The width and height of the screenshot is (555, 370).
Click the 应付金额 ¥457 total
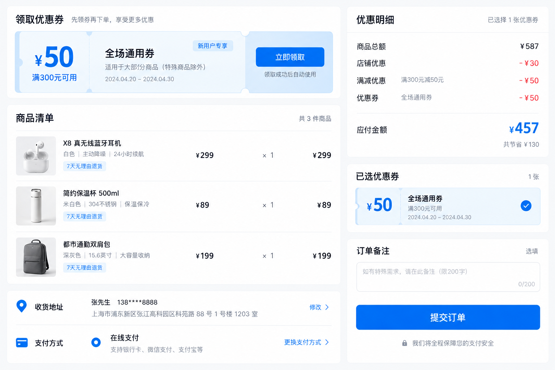(524, 128)
